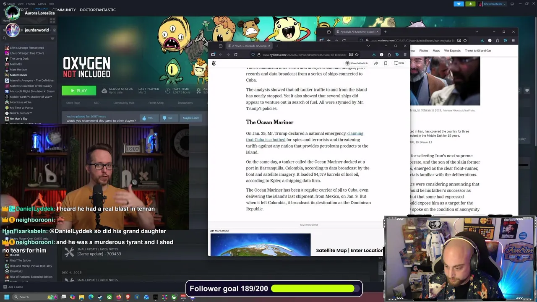Click Add a Game plus icon
The width and height of the screenshot is (537, 302).
5,287
